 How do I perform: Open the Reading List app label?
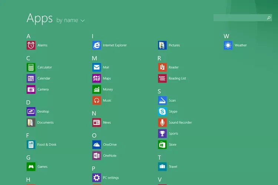(177, 78)
